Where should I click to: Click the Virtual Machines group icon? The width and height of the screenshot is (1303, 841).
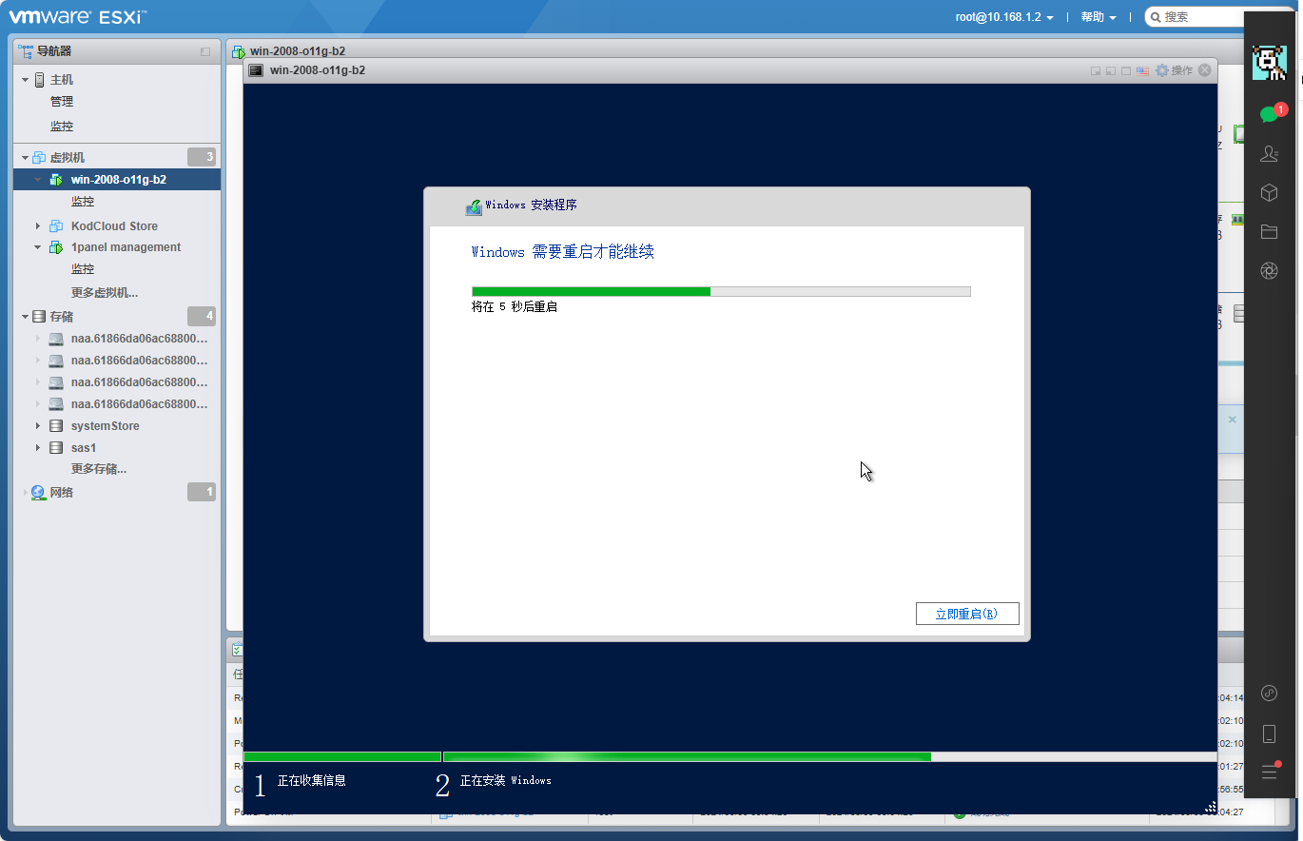click(x=40, y=157)
